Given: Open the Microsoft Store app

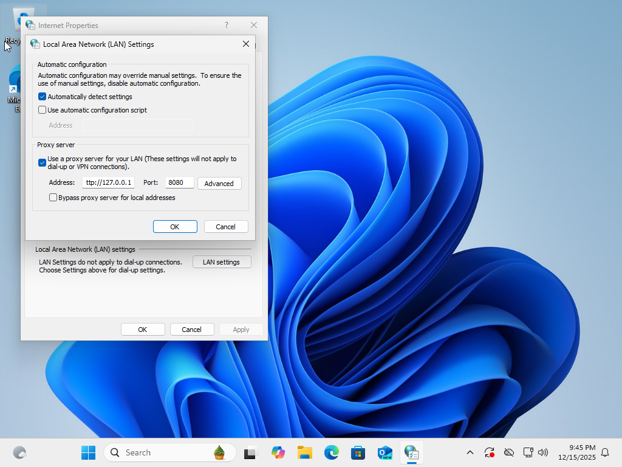Looking at the screenshot, I should point(358,452).
